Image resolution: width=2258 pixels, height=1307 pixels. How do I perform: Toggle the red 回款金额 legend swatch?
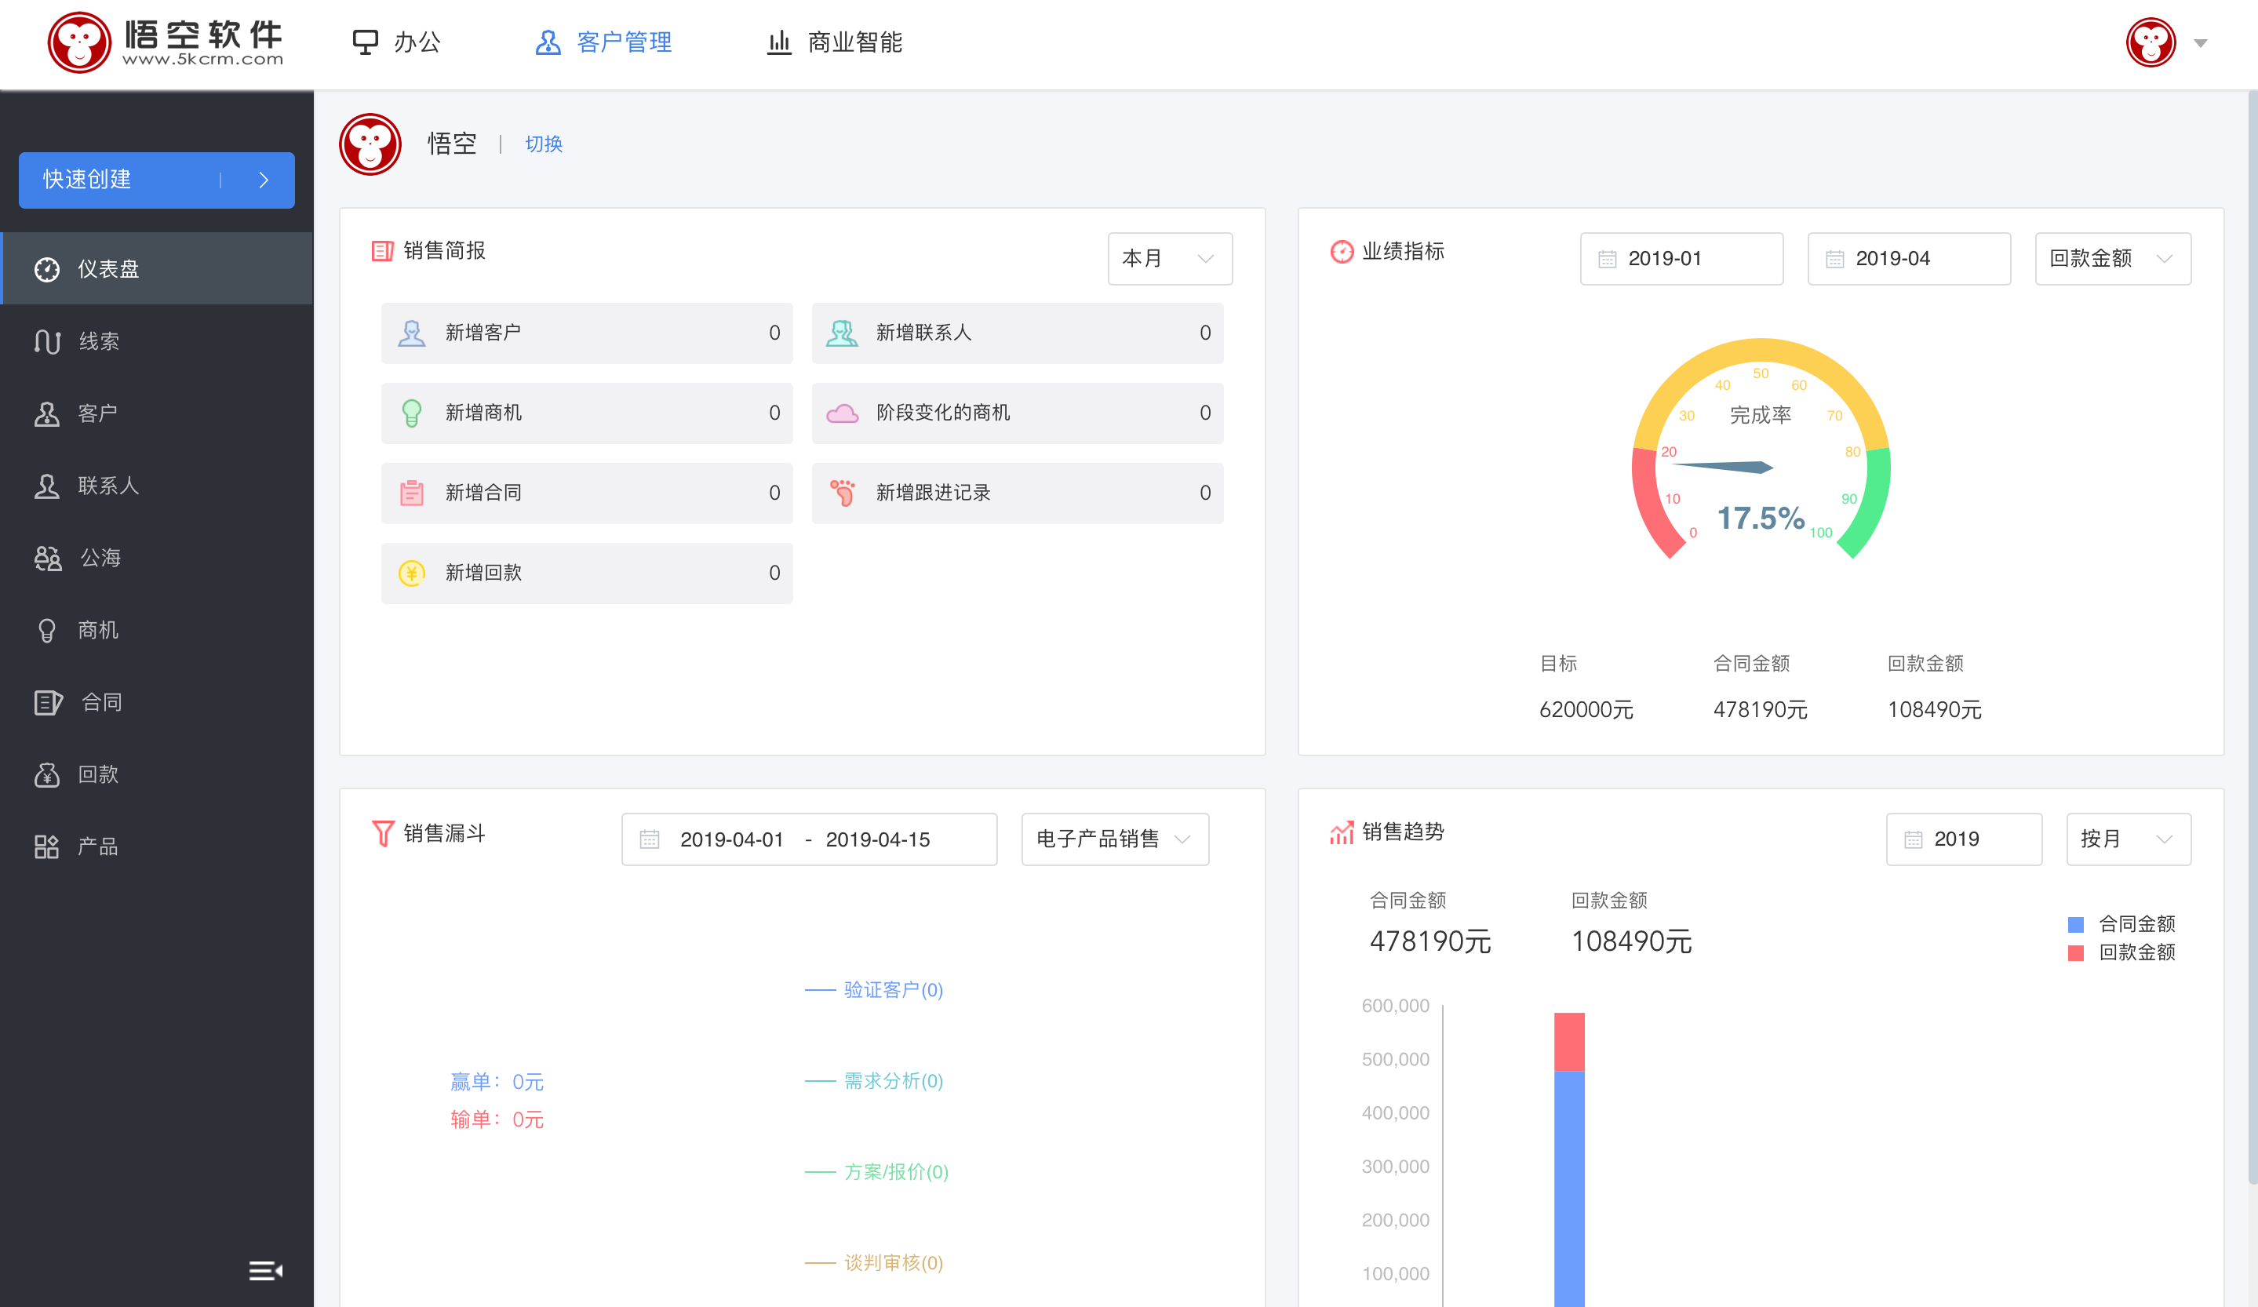pyautogui.click(x=2075, y=953)
